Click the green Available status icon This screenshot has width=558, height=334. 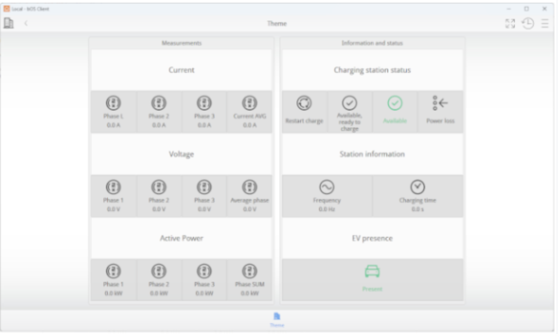click(395, 104)
